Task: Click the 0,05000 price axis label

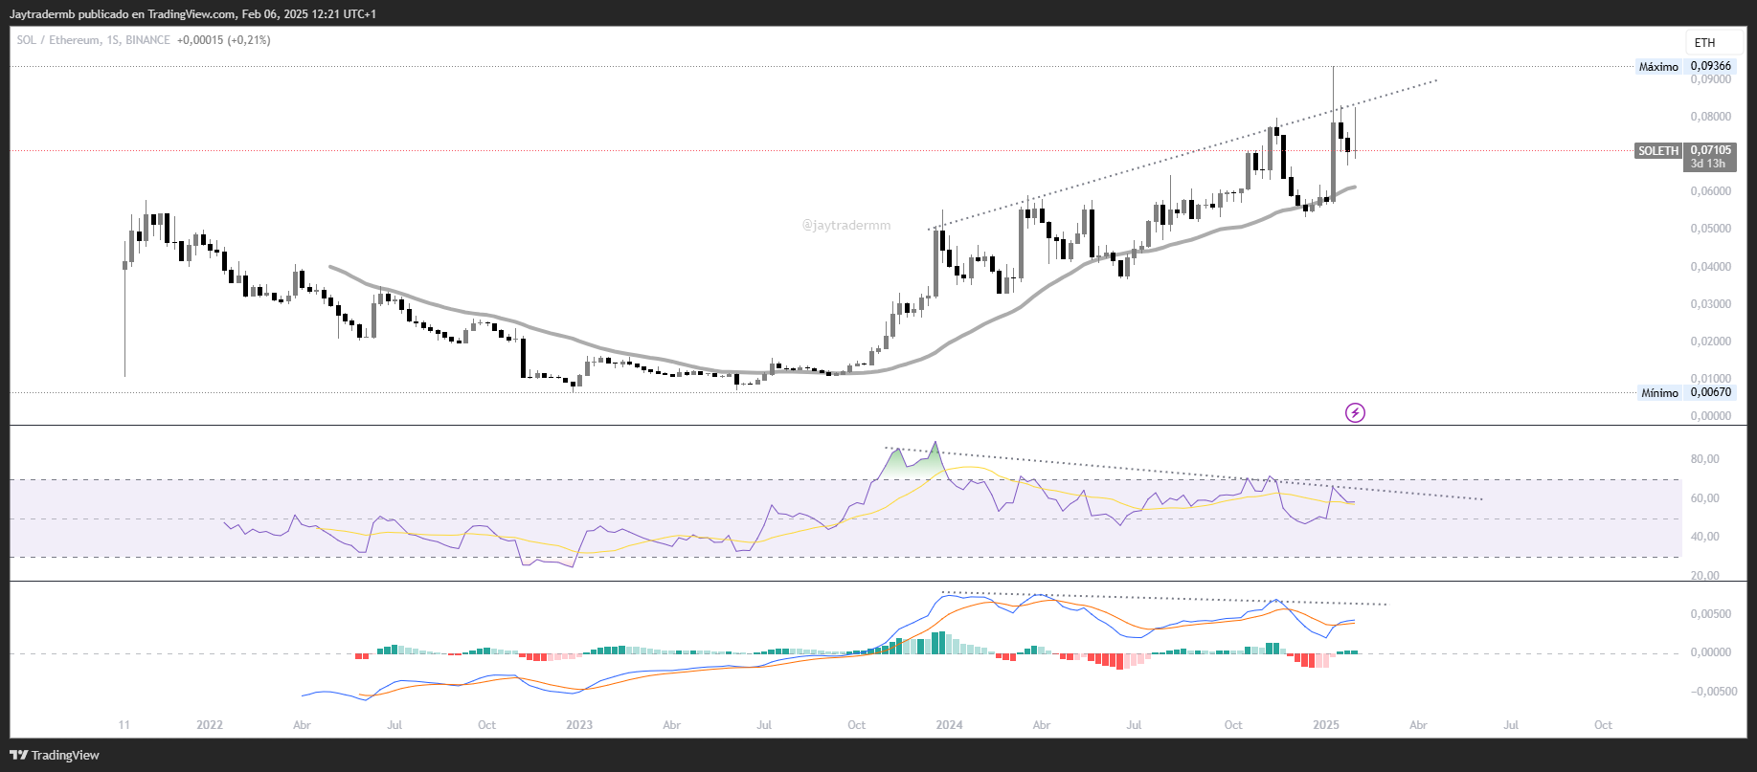Action: click(x=1711, y=229)
